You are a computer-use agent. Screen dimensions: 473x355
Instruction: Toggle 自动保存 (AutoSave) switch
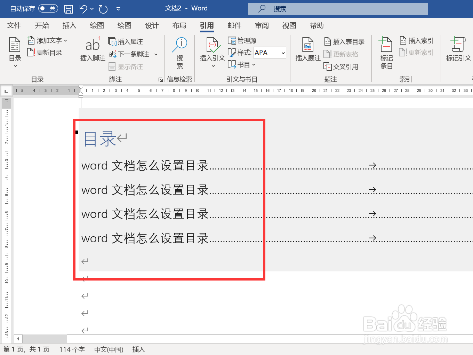tap(48, 8)
